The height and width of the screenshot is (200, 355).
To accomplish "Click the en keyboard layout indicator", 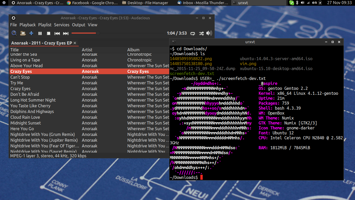I will pos(314,3).
